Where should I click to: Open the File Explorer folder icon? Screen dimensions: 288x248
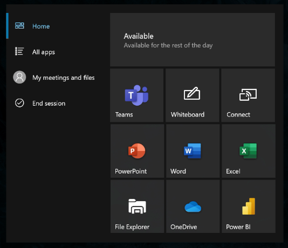[x=137, y=206]
